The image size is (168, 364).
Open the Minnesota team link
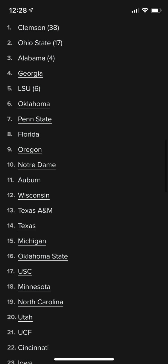click(34, 287)
